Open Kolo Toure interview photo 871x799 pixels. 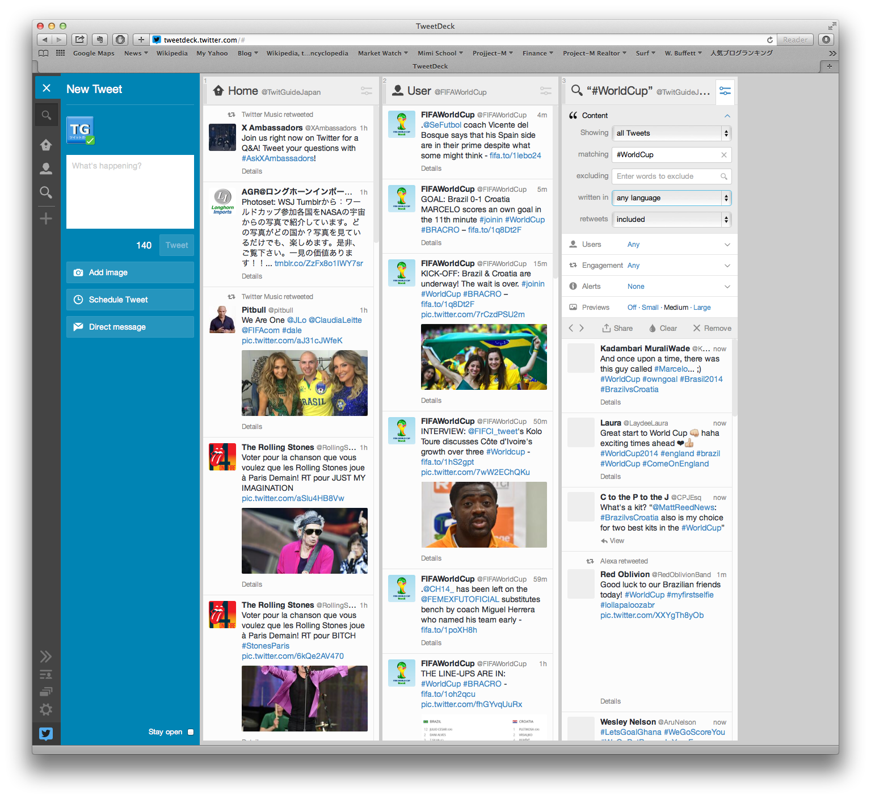pyautogui.click(x=484, y=515)
